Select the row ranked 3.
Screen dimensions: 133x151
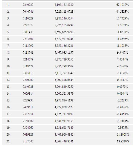68,18
